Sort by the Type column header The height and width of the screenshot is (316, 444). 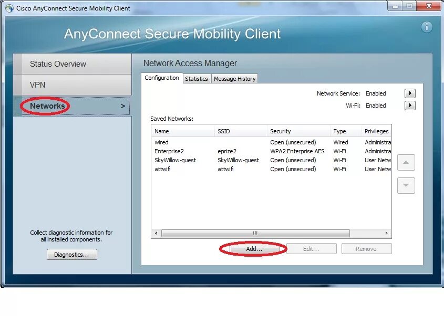point(345,131)
